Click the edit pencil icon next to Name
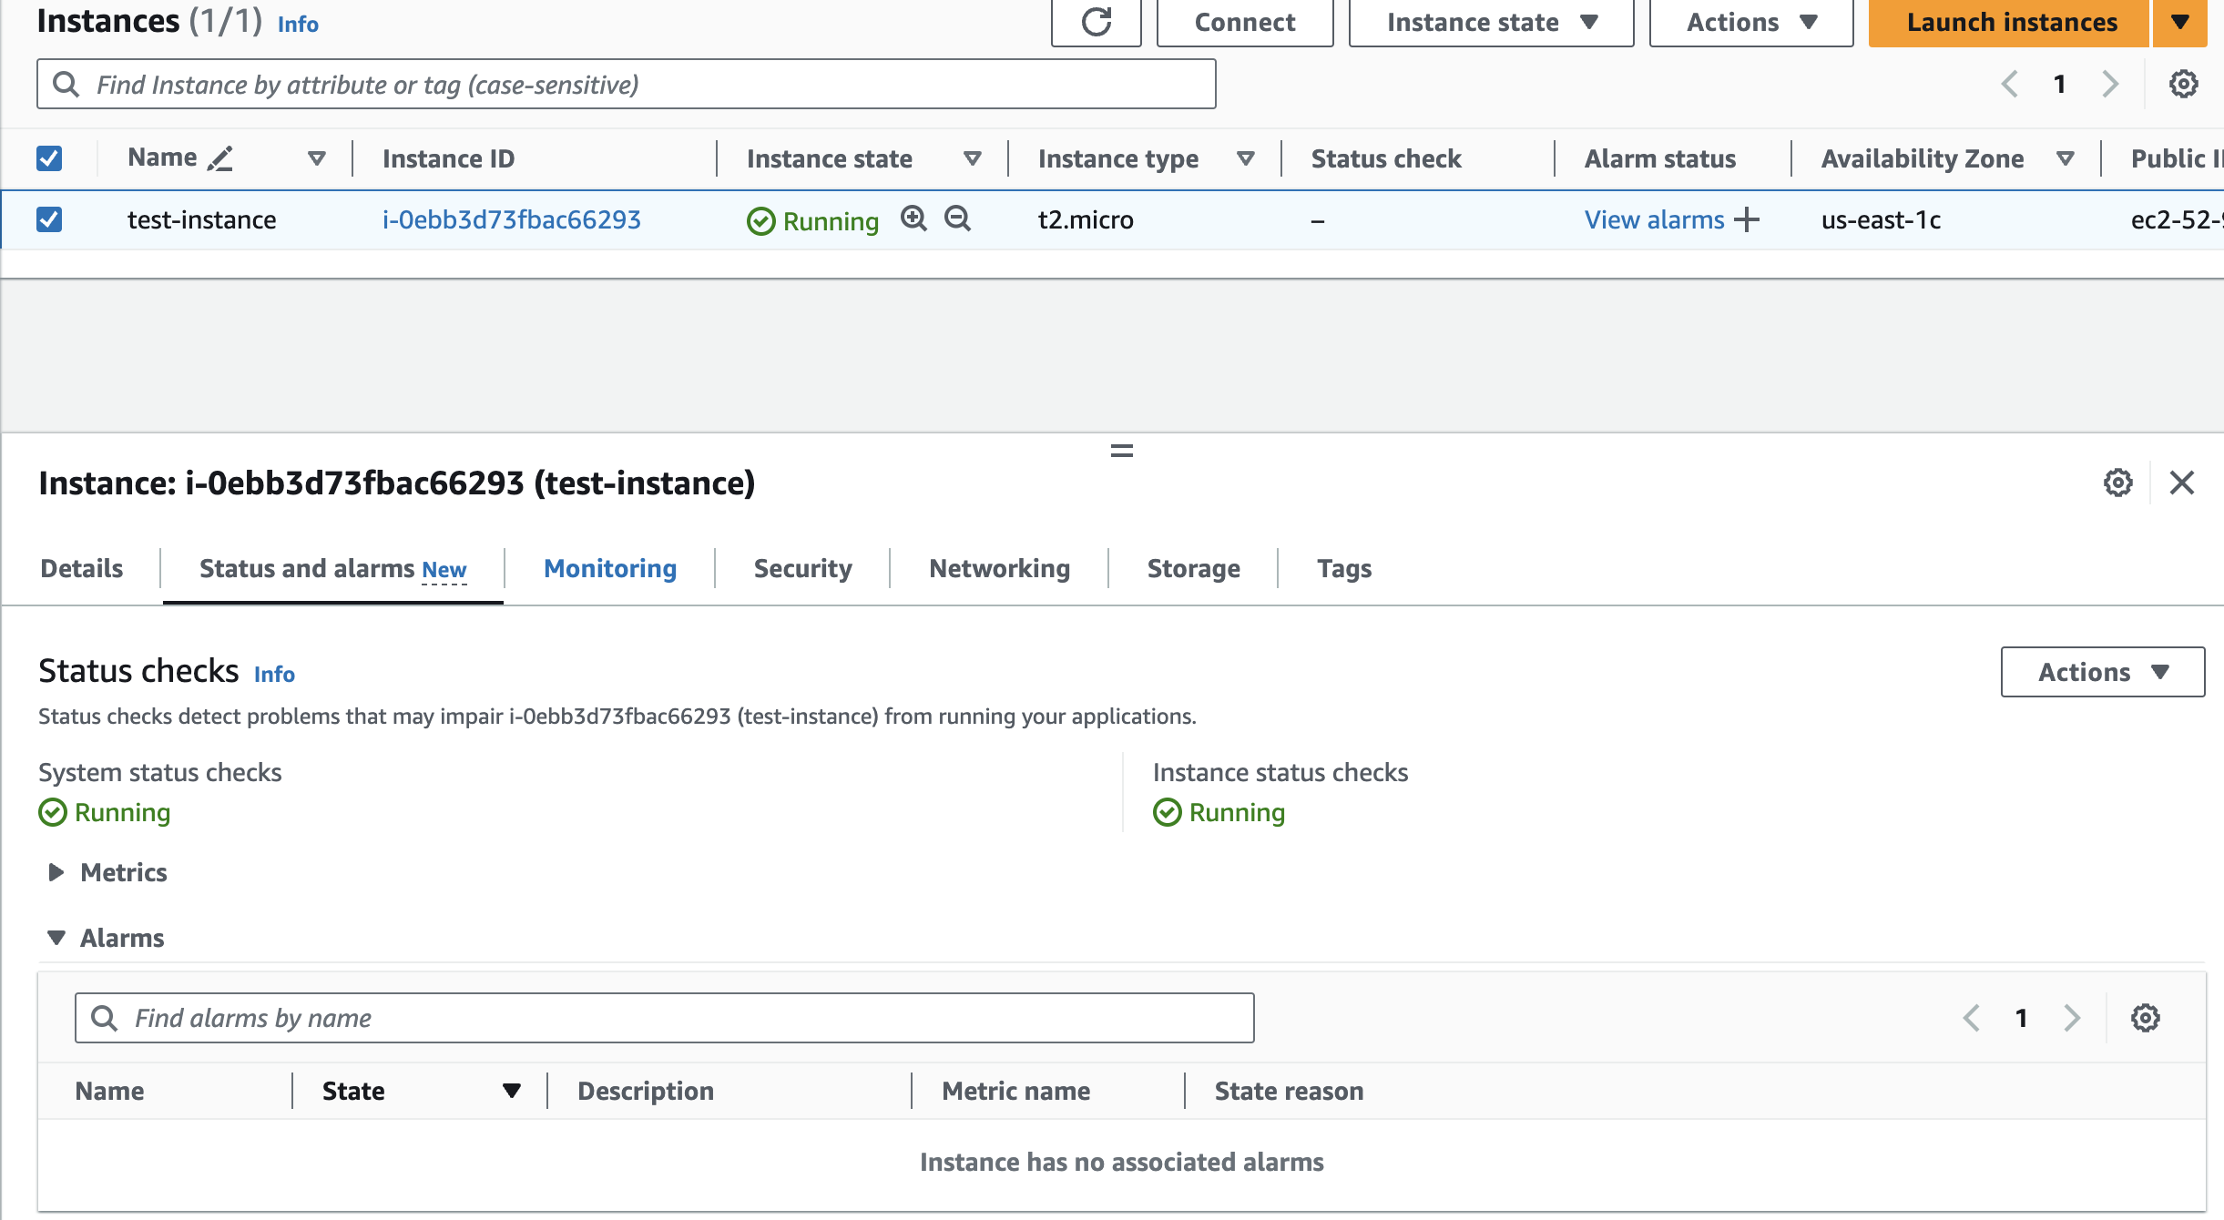This screenshot has width=2224, height=1220. [220, 158]
